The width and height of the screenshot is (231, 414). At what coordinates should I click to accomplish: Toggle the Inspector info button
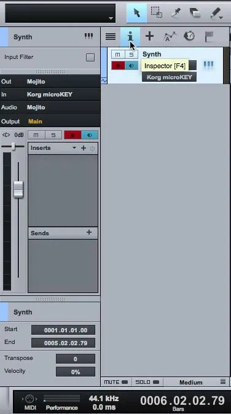click(130, 36)
